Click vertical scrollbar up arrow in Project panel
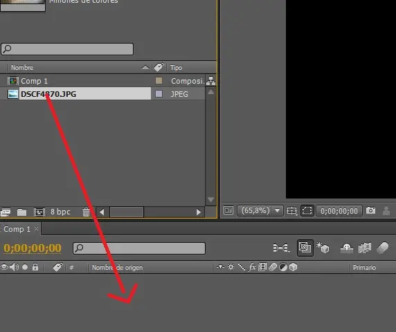396x332 pixels. pos(211,92)
